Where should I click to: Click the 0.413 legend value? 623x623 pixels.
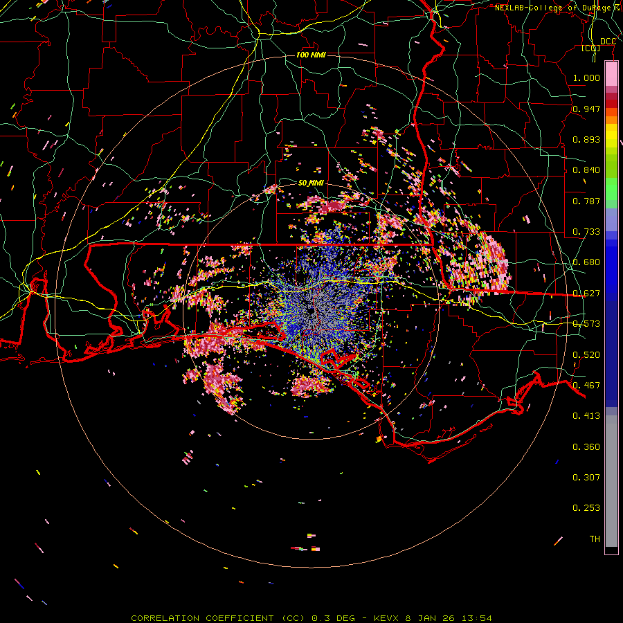pyautogui.click(x=586, y=416)
